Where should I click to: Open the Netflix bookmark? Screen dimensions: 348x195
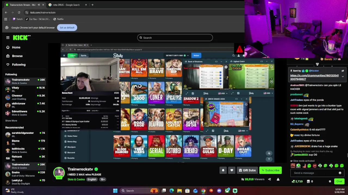point(58,19)
